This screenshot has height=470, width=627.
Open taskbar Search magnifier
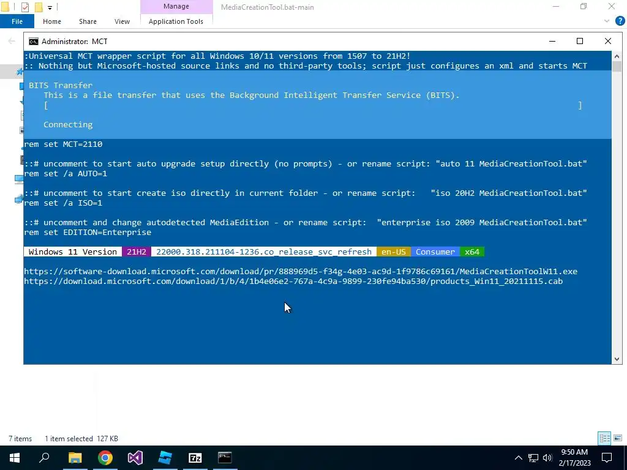44,458
